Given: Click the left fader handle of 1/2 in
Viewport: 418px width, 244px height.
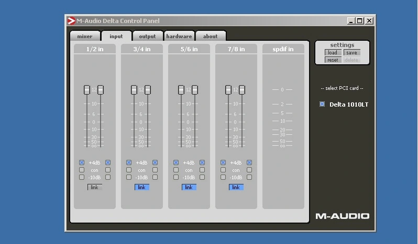Looking at the screenshot, I should [x=87, y=90].
